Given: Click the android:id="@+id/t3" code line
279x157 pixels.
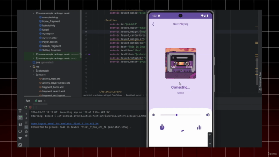Looking at the screenshot, I should (123, 24).
